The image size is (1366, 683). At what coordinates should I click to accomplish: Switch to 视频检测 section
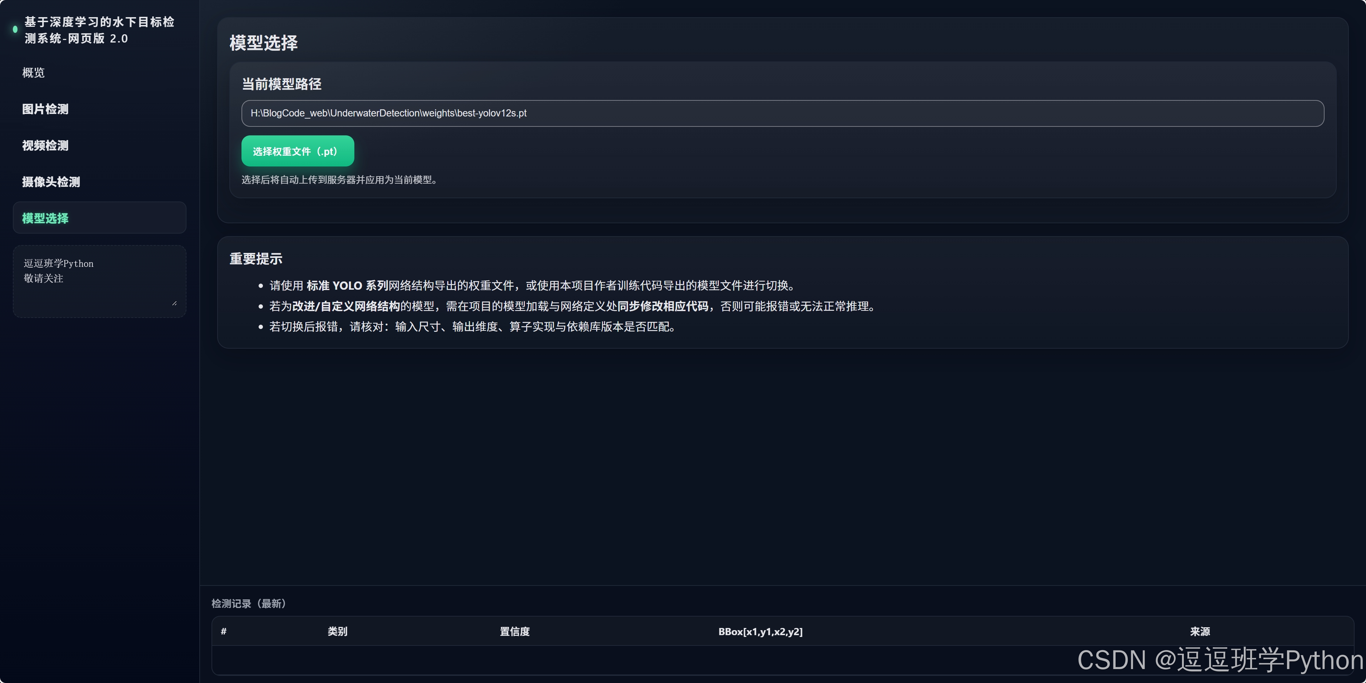point(45,145)
